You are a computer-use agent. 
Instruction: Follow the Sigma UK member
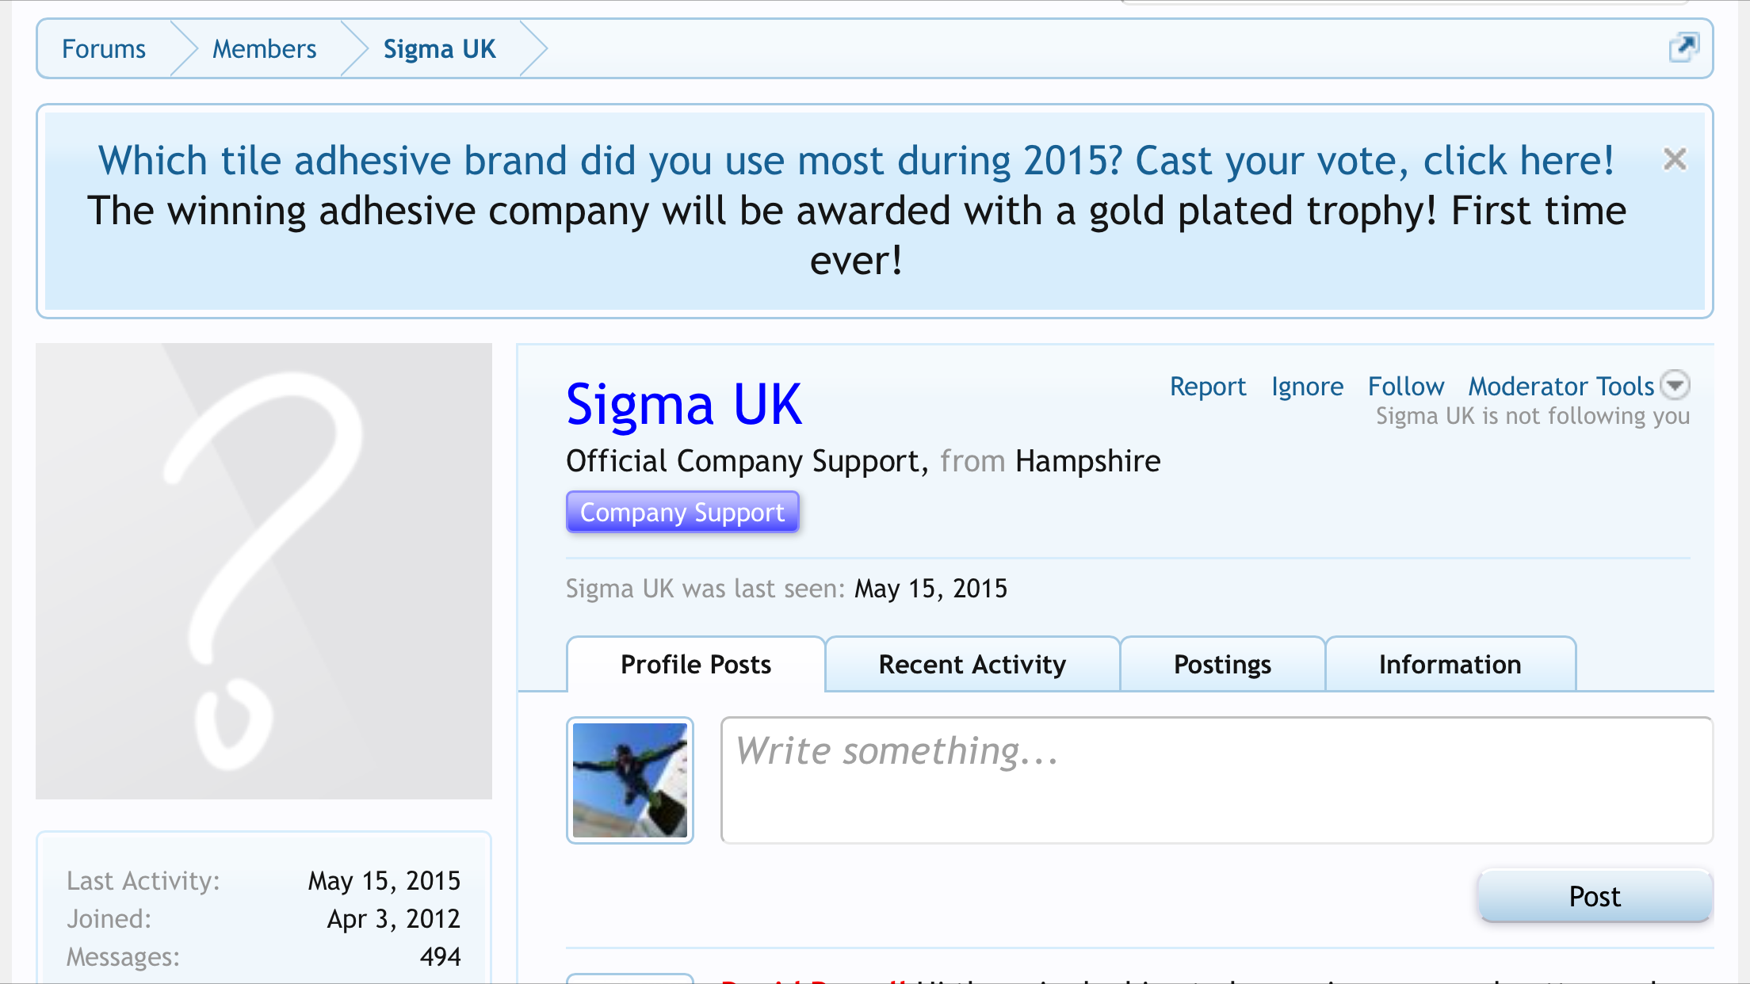1406,387
